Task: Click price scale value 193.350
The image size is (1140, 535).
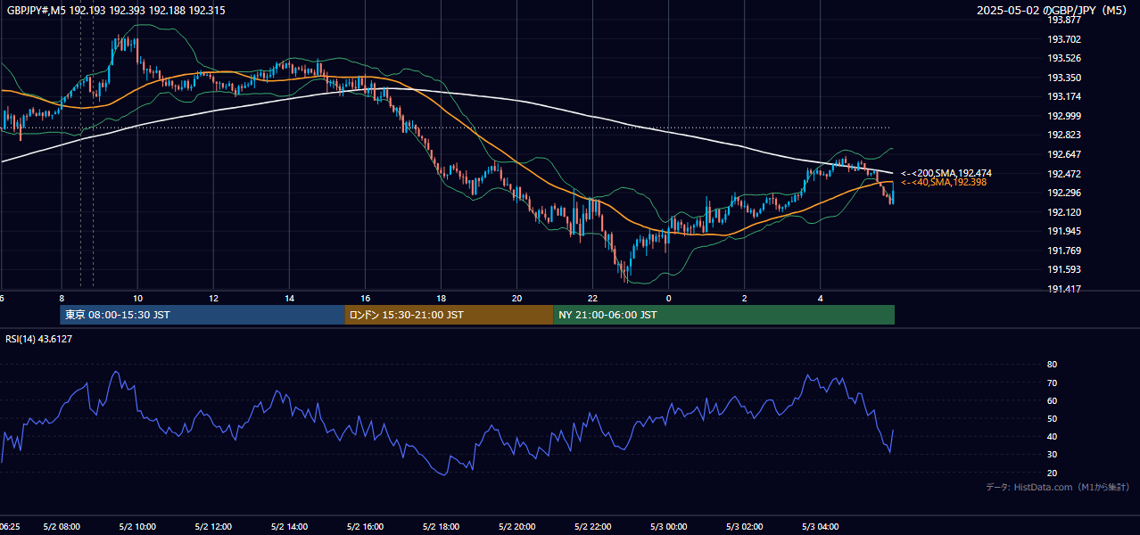Action: click(1063, 78)
